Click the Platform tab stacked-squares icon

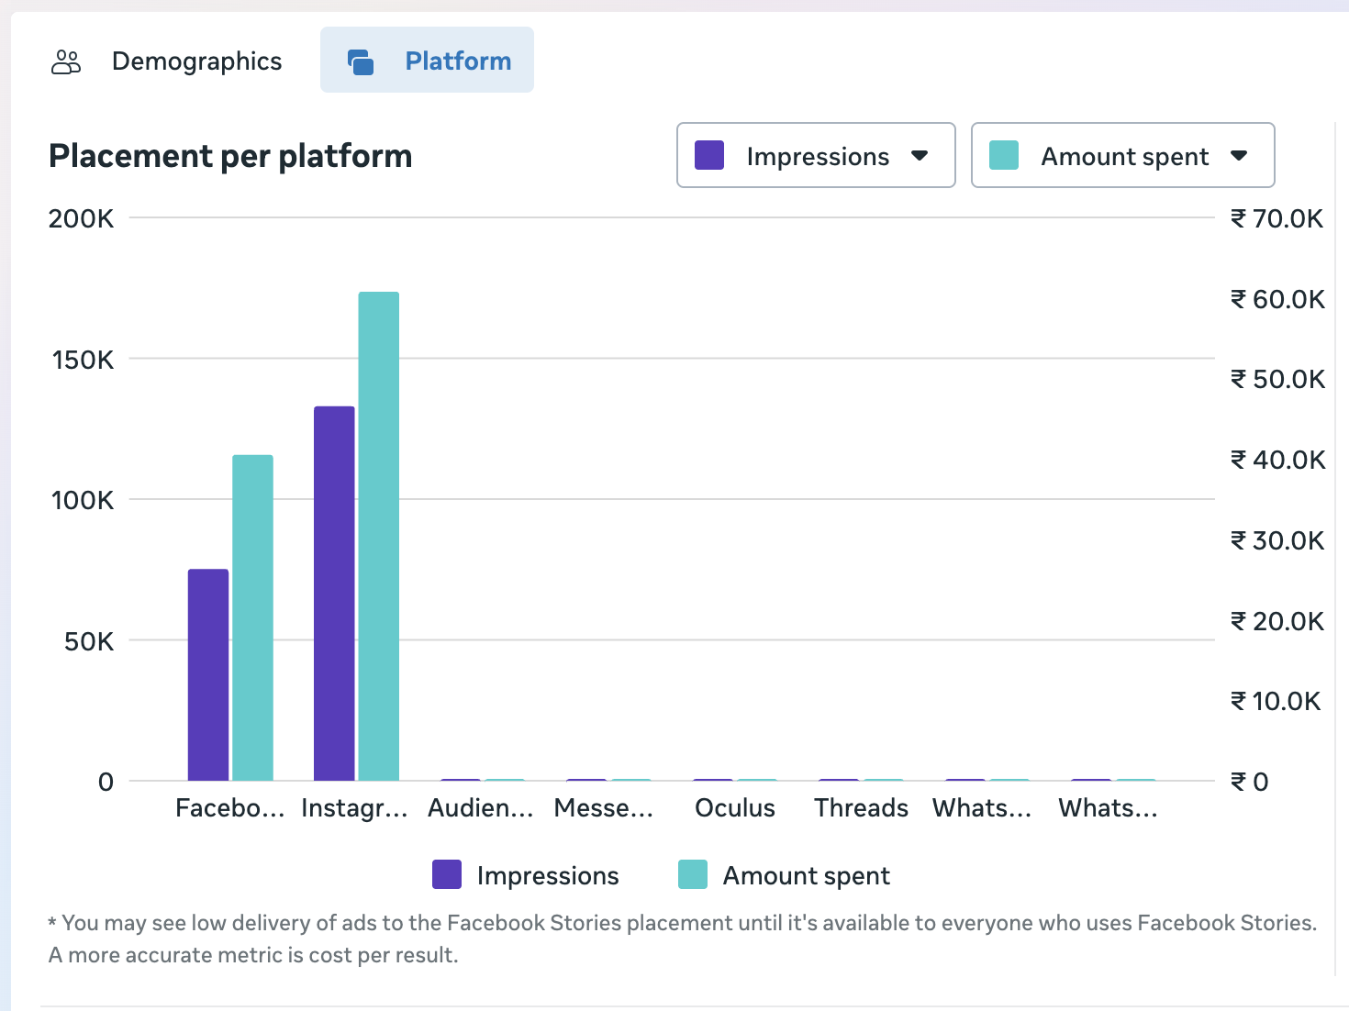361,61
